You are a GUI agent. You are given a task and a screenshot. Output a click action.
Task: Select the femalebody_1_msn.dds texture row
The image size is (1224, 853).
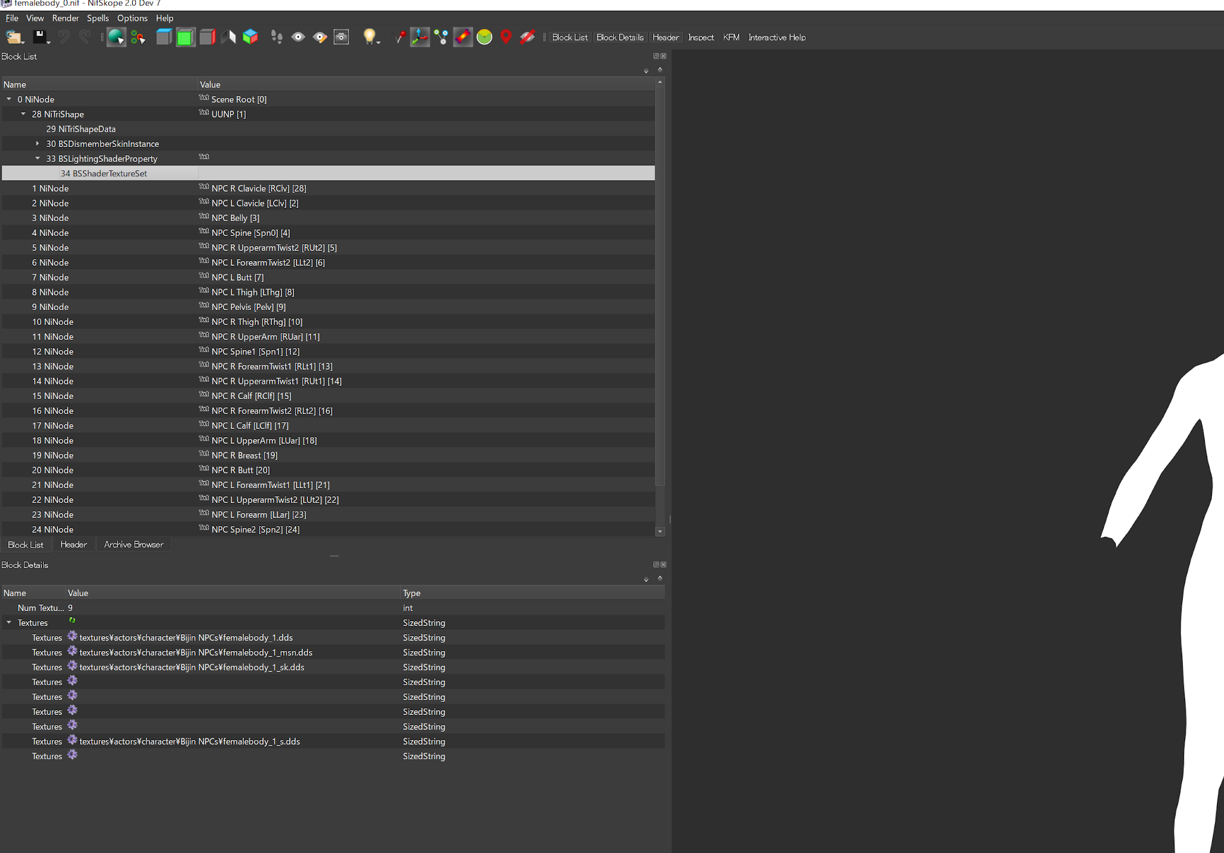click(x=195, y=652)
